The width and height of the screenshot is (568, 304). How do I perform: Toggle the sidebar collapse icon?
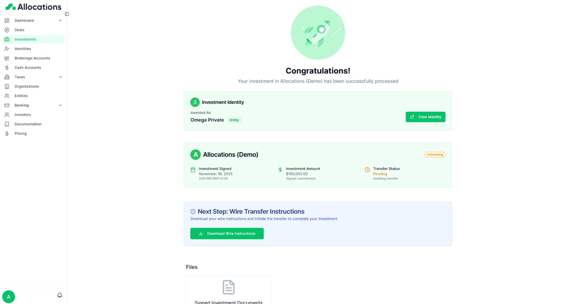point(67,14)
